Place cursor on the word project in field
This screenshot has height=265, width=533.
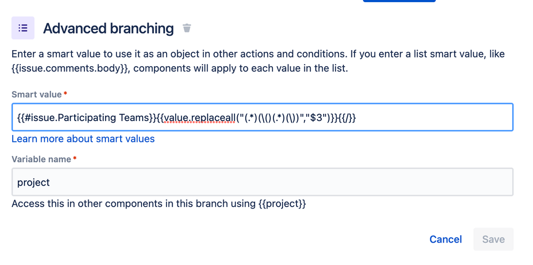click(x=33, y=182)
